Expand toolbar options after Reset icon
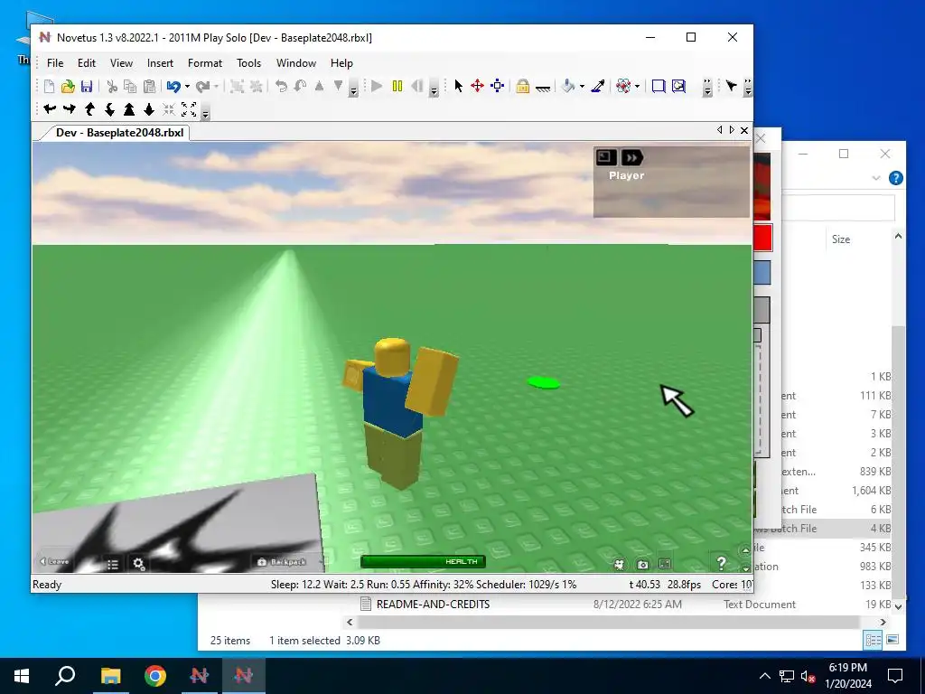925x694 pixels. coord(434,89)
